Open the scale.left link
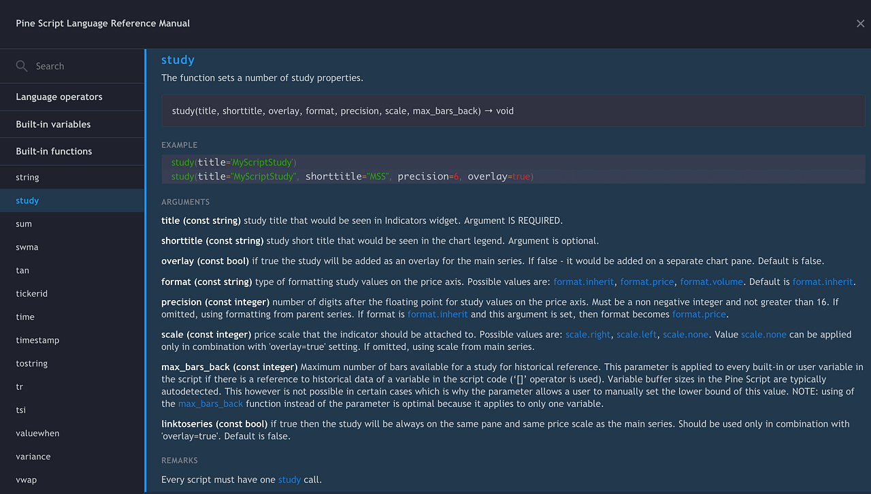 637,335
